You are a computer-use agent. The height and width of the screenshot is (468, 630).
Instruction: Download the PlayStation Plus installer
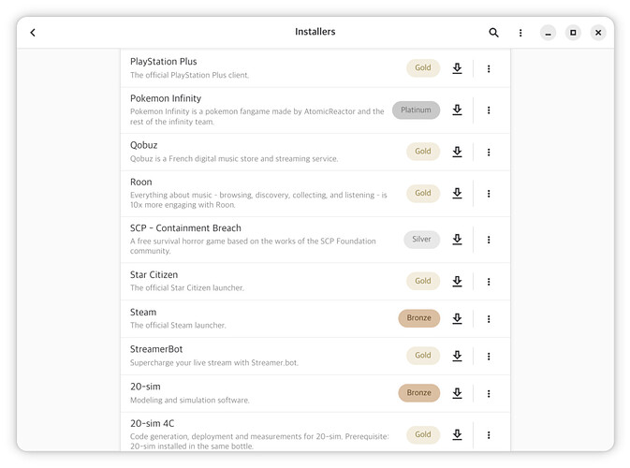click(x=457, y=68)
